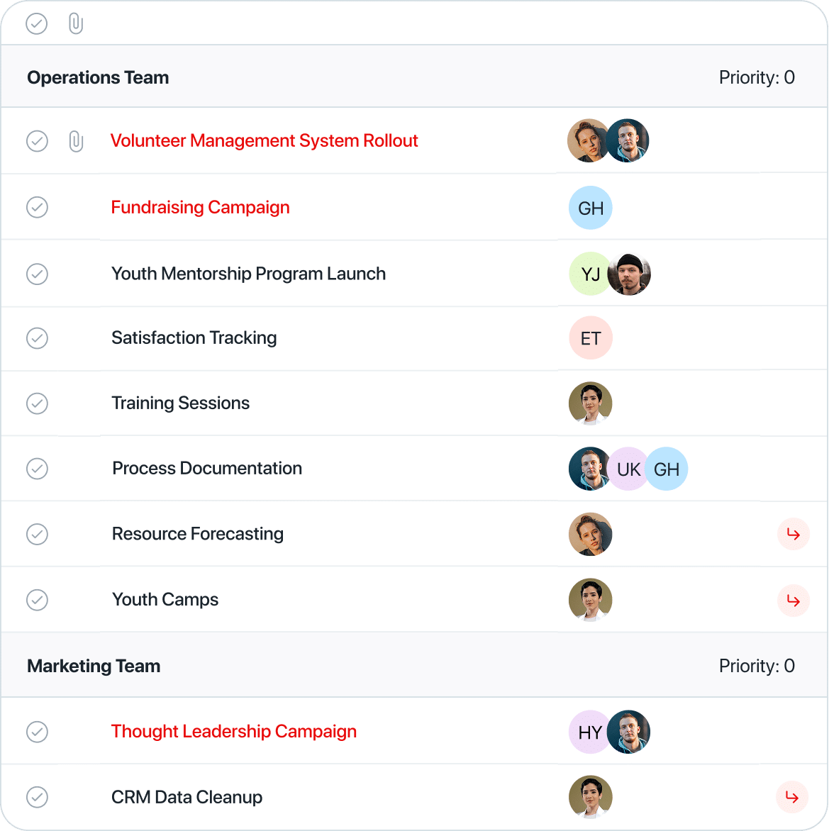The image size is (829, 831).
Task: Mark Thought Leadership Campaign as done
Action: pos(37,732)
